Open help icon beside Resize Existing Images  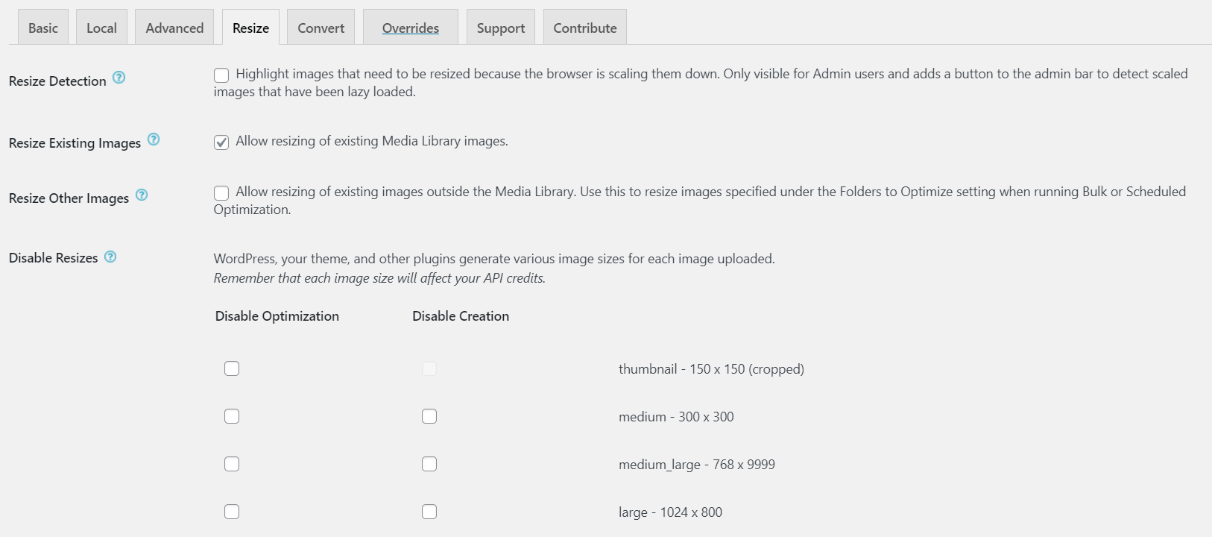pyautogui.click(x=154, y=139)
